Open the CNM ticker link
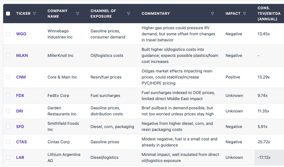The width and height of the screenshot is (284, 167). click(21, 77)
